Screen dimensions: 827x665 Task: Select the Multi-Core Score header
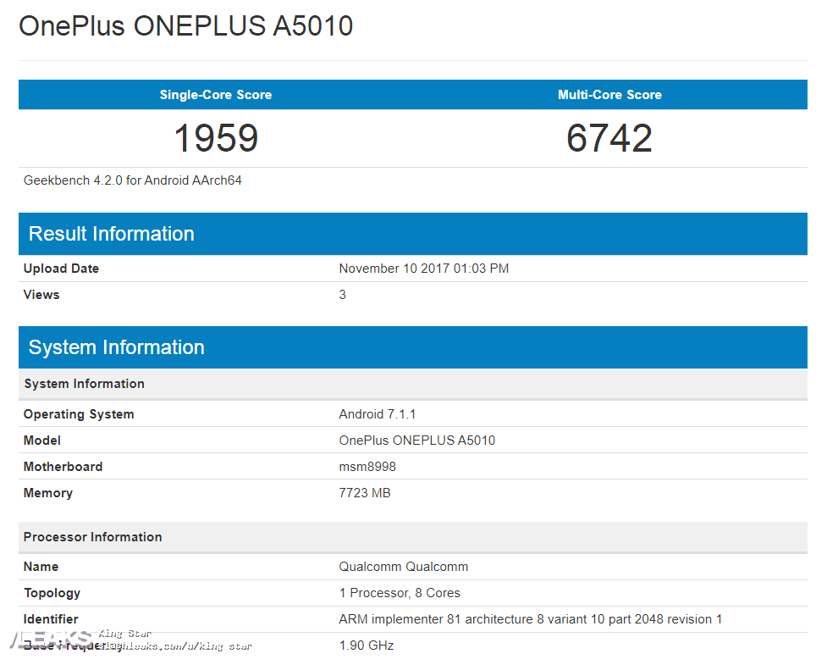click(609, 95)
